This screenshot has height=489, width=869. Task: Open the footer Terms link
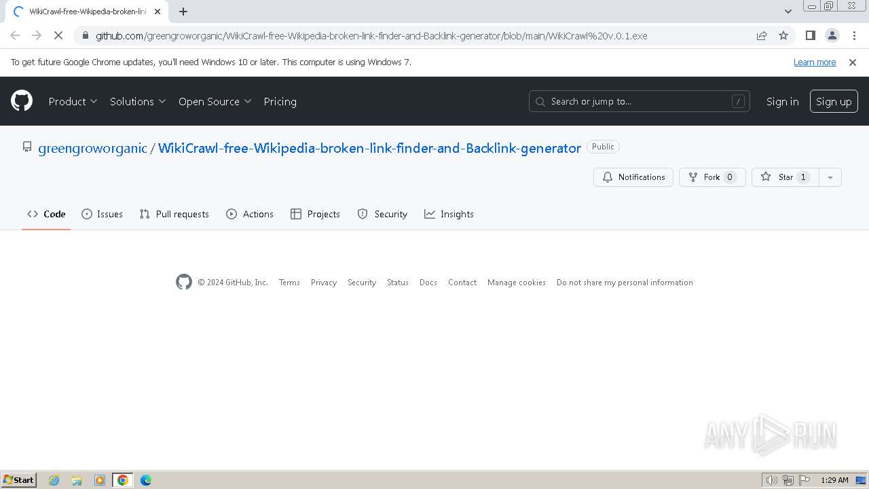(x=289, y=283)
